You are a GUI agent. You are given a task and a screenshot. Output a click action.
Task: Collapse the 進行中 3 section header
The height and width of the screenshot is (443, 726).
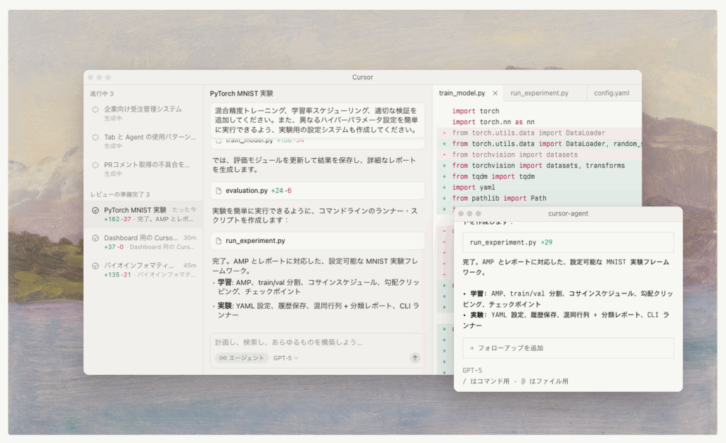tap(101, 94)
